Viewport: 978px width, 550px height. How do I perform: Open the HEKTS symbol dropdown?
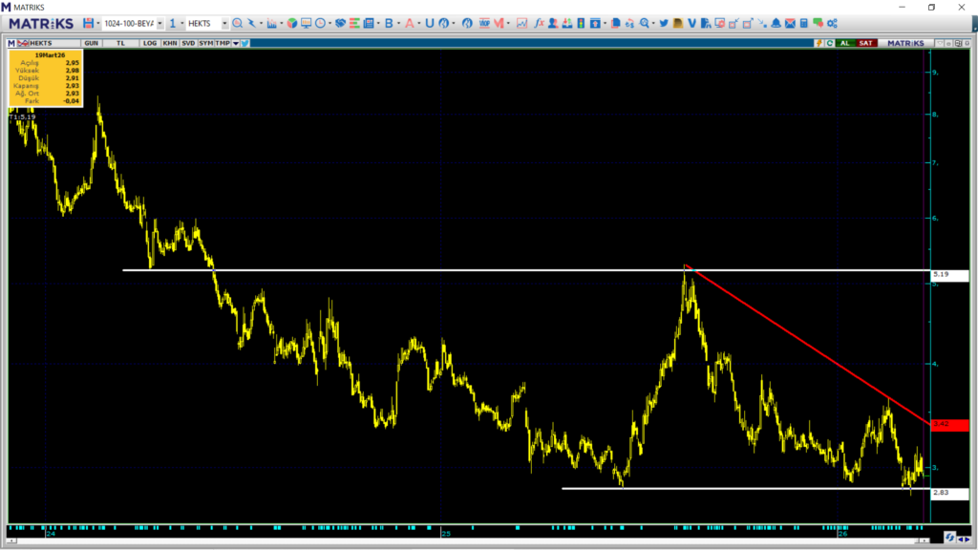[x=224, y=24]
